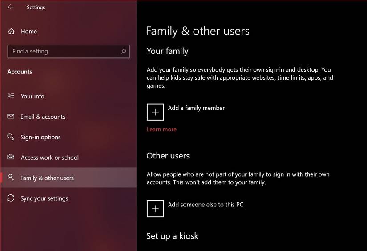Open the Your info page
Screen dimensions: 367x251
click(x=32, y=96)
